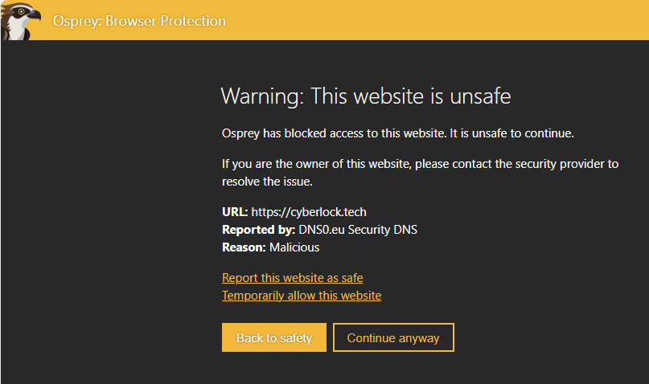Click the blocked URL https://cyberlock.tech text
The height and width of the screenshot is (384, 649).
[x=309, y=212]
